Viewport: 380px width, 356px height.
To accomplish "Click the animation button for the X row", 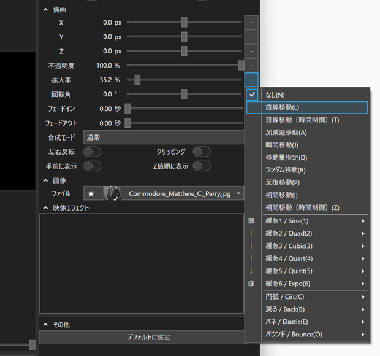I will 251,23.
